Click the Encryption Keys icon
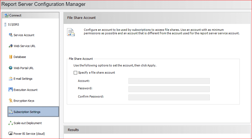 [x=11, y=101]
